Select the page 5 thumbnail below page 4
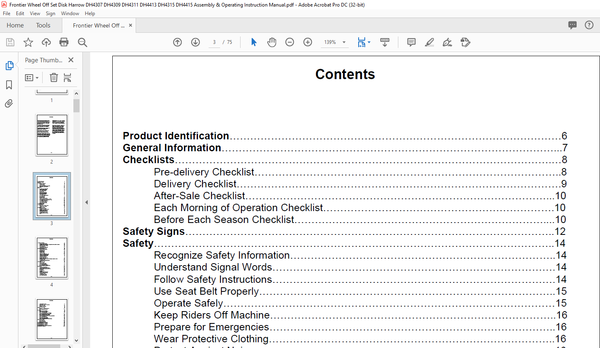The height and width of the screenshot is (348, 600). [x=52, y=319]
